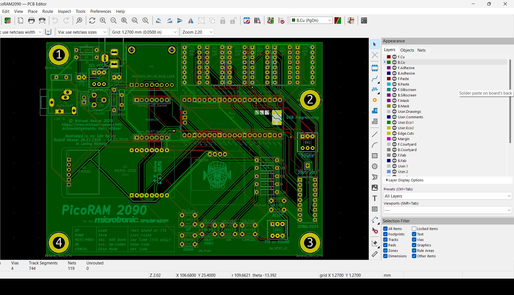
Task: Click the Zoom in icon
Action: [x=103, y=20]
